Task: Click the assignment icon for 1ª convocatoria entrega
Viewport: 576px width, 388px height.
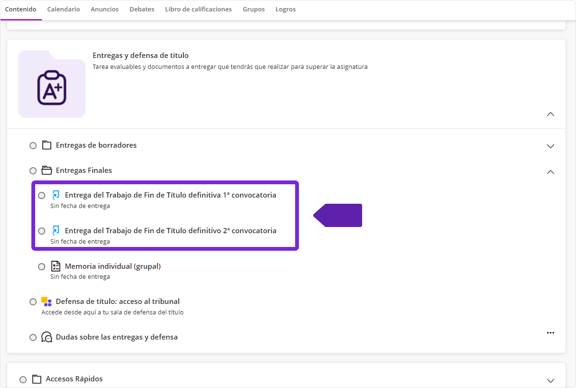Action: tap(56, 195)
